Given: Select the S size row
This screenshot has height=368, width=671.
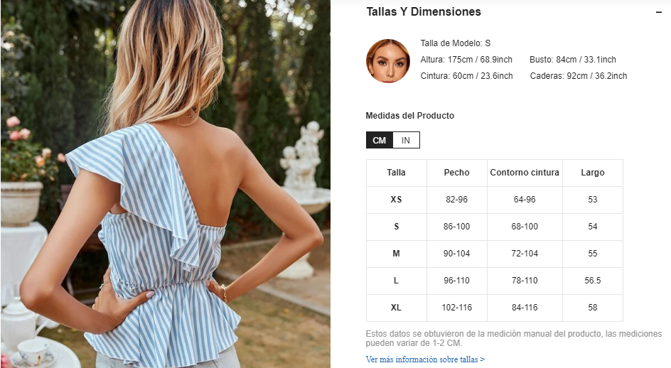Looking at the screenshot, I should (494, 227).
